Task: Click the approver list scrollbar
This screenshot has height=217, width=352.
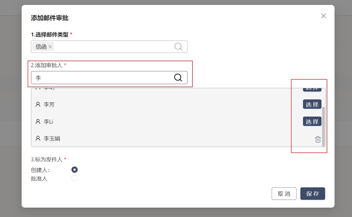Action: pos(324,126)
